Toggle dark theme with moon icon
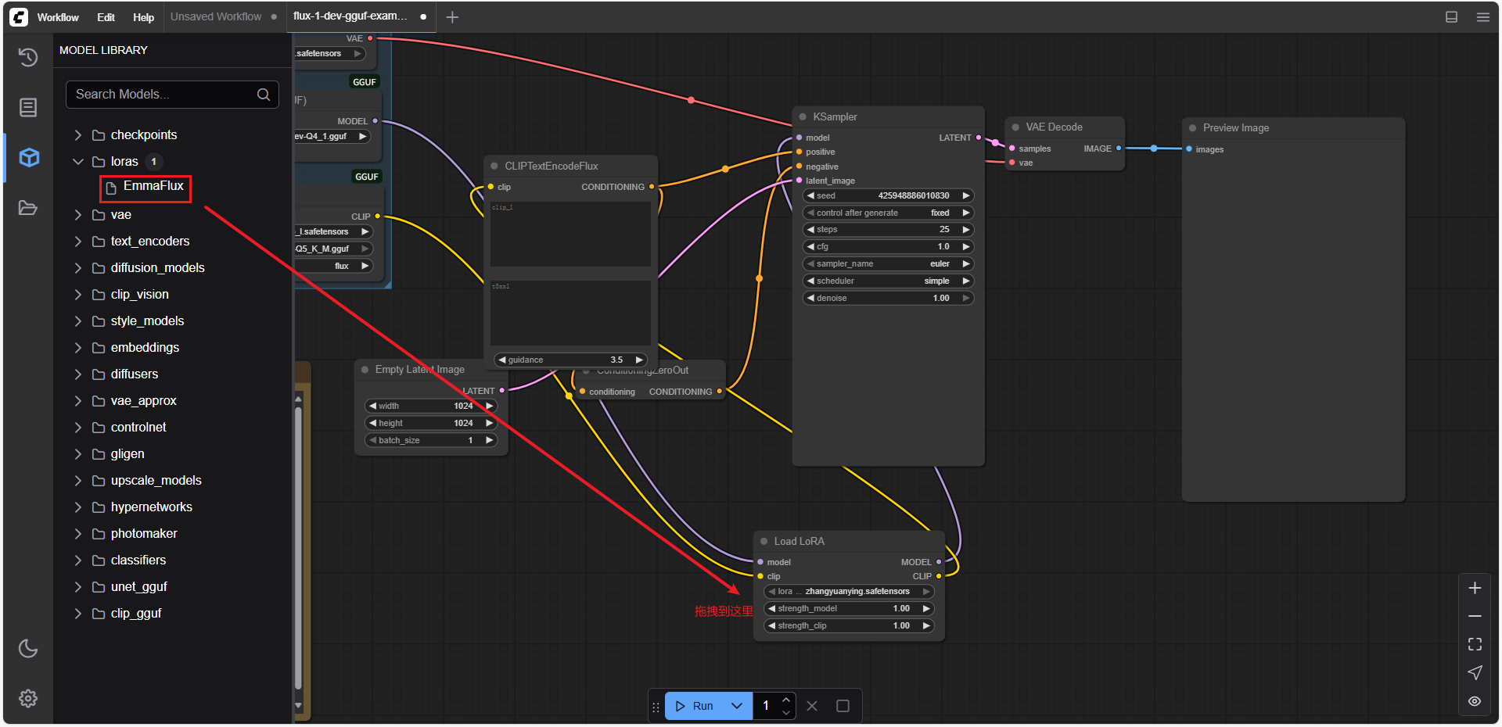Image resolution: width=1502 pixels, height=727 pixels. coord(28,648)
